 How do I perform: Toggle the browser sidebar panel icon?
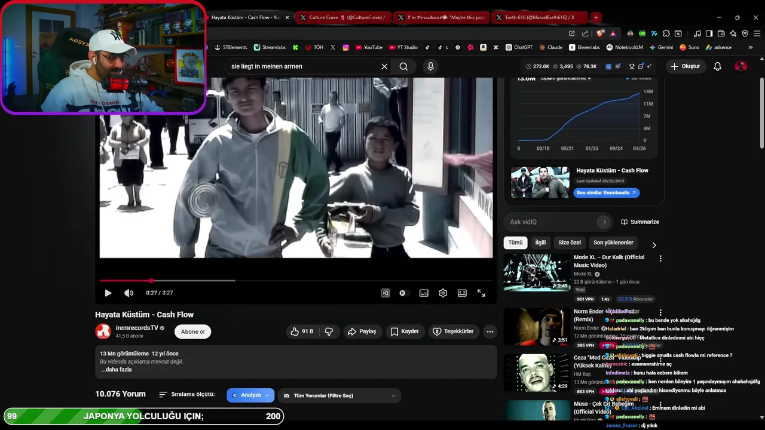point(709,33)
